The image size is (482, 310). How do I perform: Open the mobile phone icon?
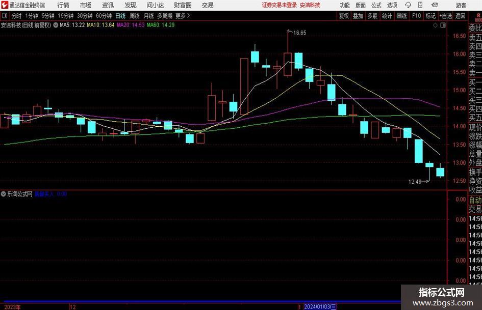[420, 5]
